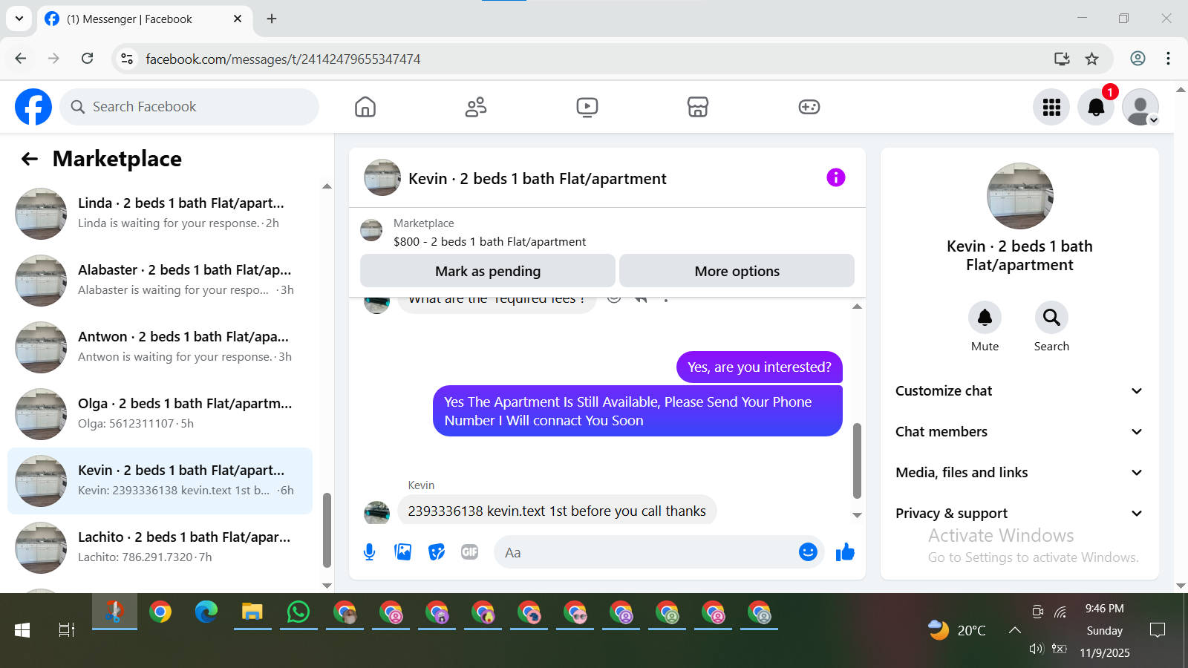Open Facebook Home icon
The width and height of the screenshot is (1188, 668).
tap(365, 107)
